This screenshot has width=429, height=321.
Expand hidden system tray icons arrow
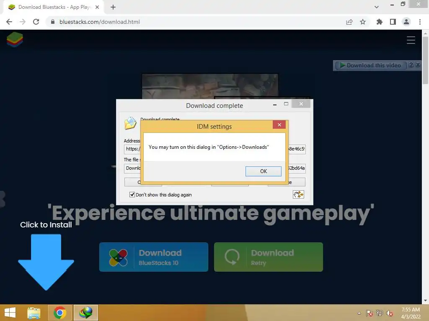point(359,313)
